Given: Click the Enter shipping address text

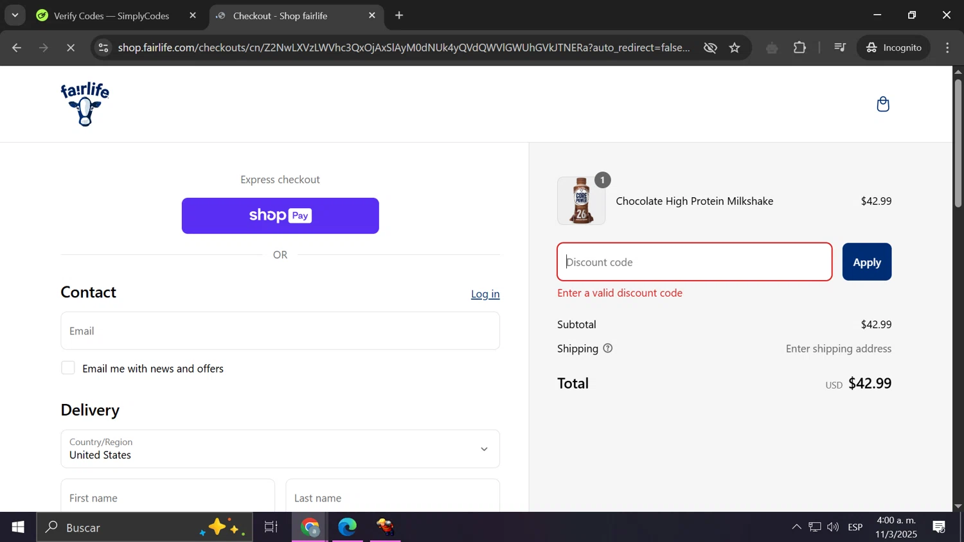Looking at the screenshot, I should tap(839, 349).
